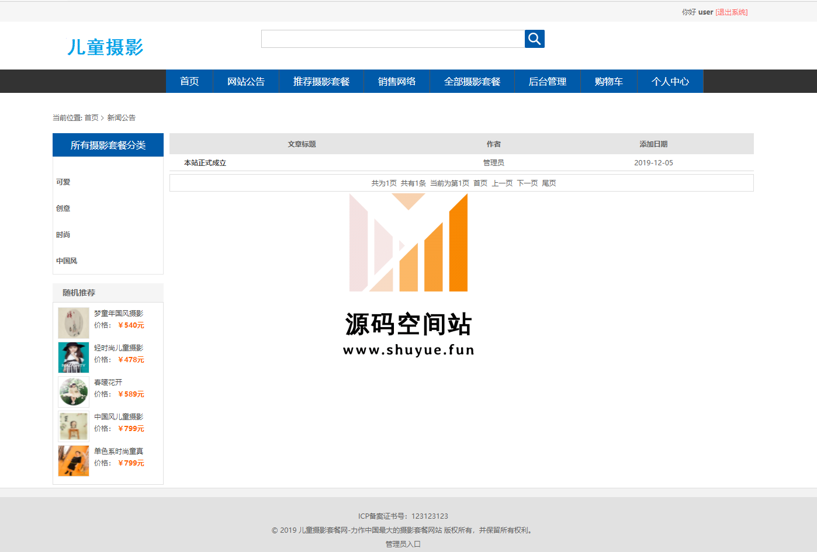Select the 销售网络 navigation item
This screenshot has height=552, width=817.
tap(397, 81)
